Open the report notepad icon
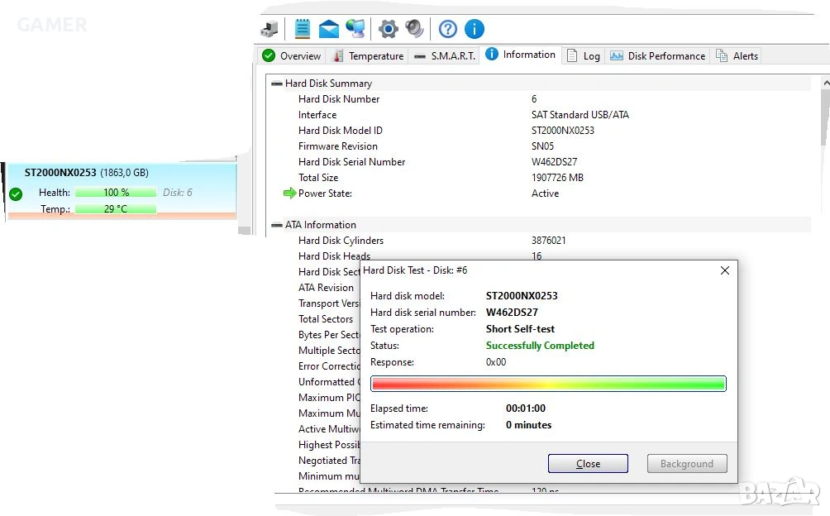The height and width of the screenshot is (516, 830). pyautogui.click(x=303, y=29)
